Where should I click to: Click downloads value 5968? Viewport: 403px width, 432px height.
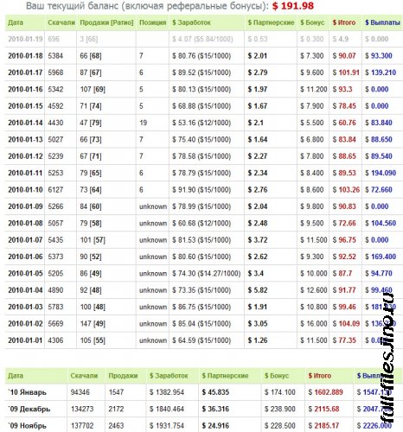click(55, 73)
